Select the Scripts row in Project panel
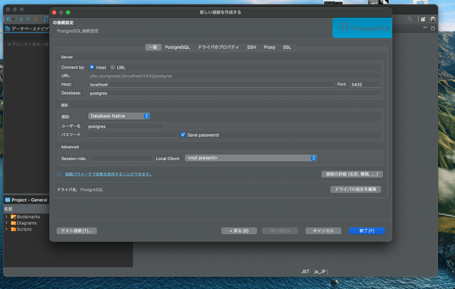This screenshot has width=455, height=289. point(26,229)
